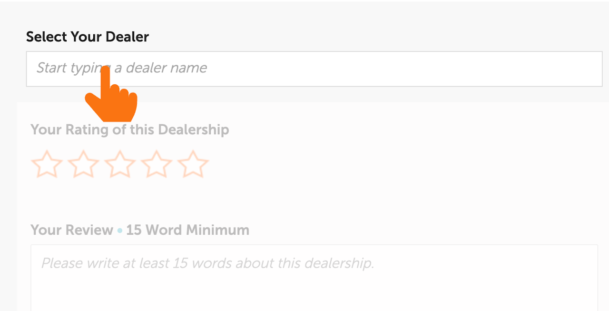Choose the fourth rating star

click(x=157, y=164)
